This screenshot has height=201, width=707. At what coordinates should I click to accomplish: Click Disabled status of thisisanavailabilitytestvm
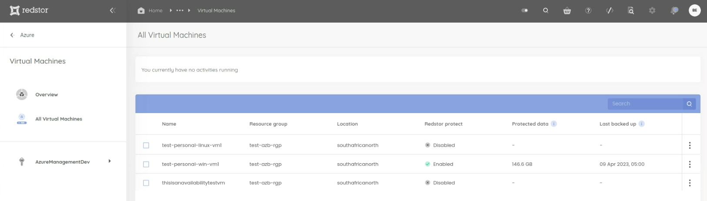(440, 183)
